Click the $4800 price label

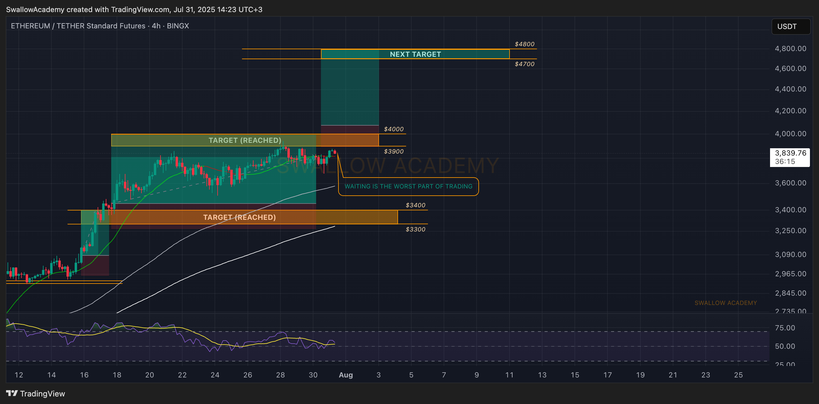pos(525,44)
